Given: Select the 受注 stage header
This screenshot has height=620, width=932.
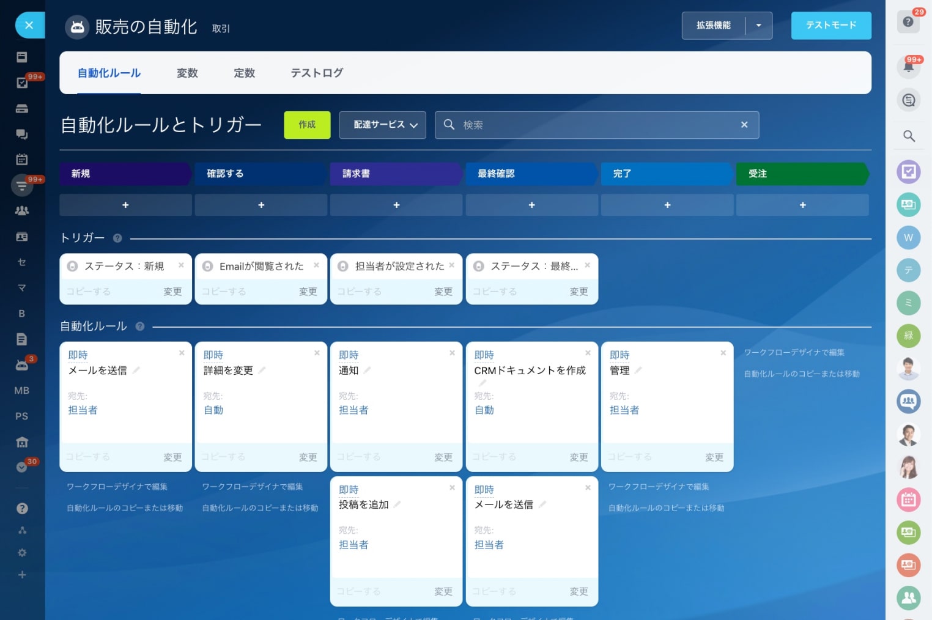Looking at the screenshot, I should point(802,174).
